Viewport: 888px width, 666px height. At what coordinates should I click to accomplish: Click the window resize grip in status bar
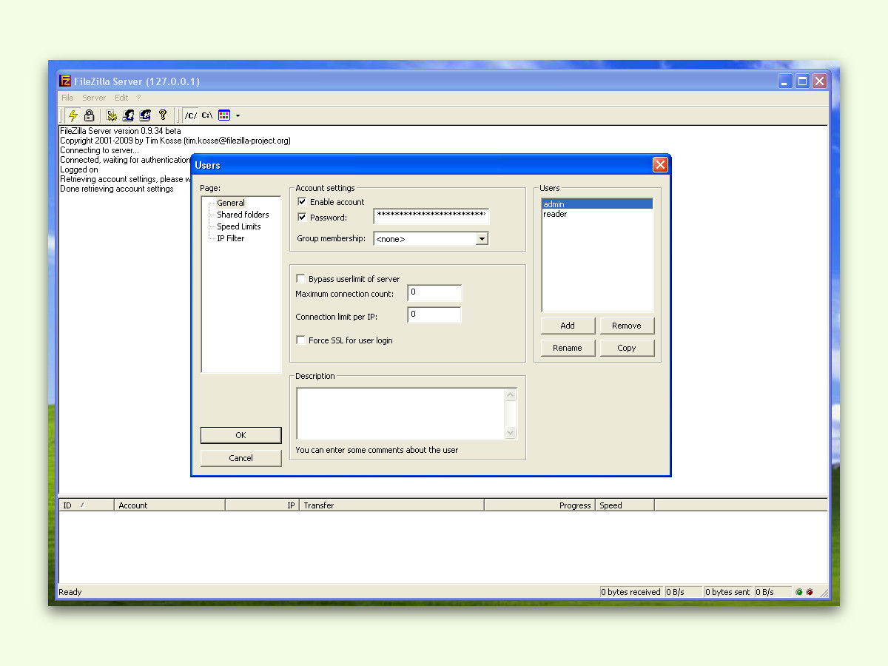(x=823, y=593)
